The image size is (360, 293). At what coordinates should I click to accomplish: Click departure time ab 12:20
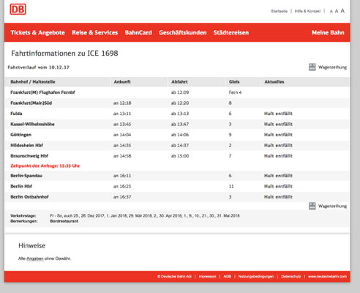(x=180, y=103)
